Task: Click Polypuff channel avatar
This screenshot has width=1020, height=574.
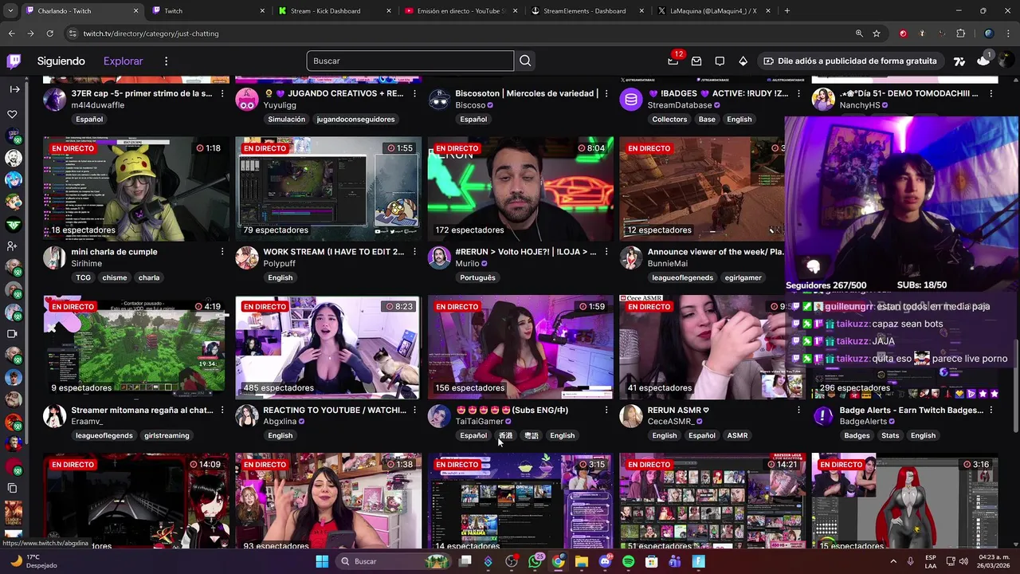Action: point(246,258)
